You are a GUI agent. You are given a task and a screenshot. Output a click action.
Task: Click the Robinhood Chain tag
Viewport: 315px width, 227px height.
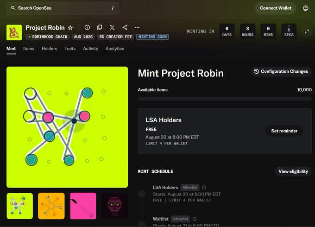(47, 37)
